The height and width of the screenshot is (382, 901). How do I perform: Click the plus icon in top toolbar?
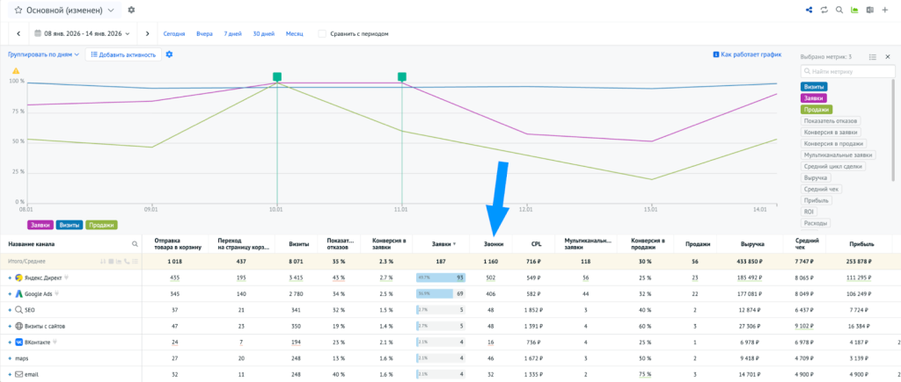coord(886,10)
